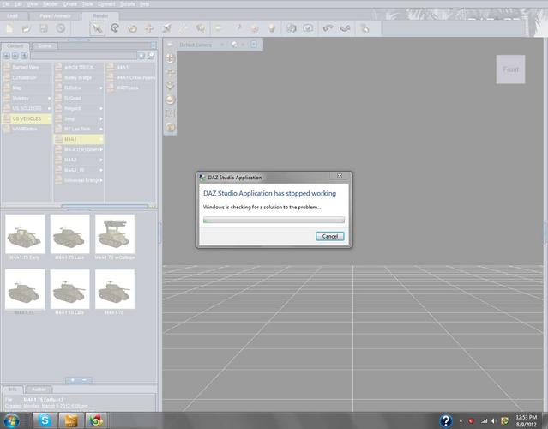Open the File menu
The image size is (548, 429).
6,4
